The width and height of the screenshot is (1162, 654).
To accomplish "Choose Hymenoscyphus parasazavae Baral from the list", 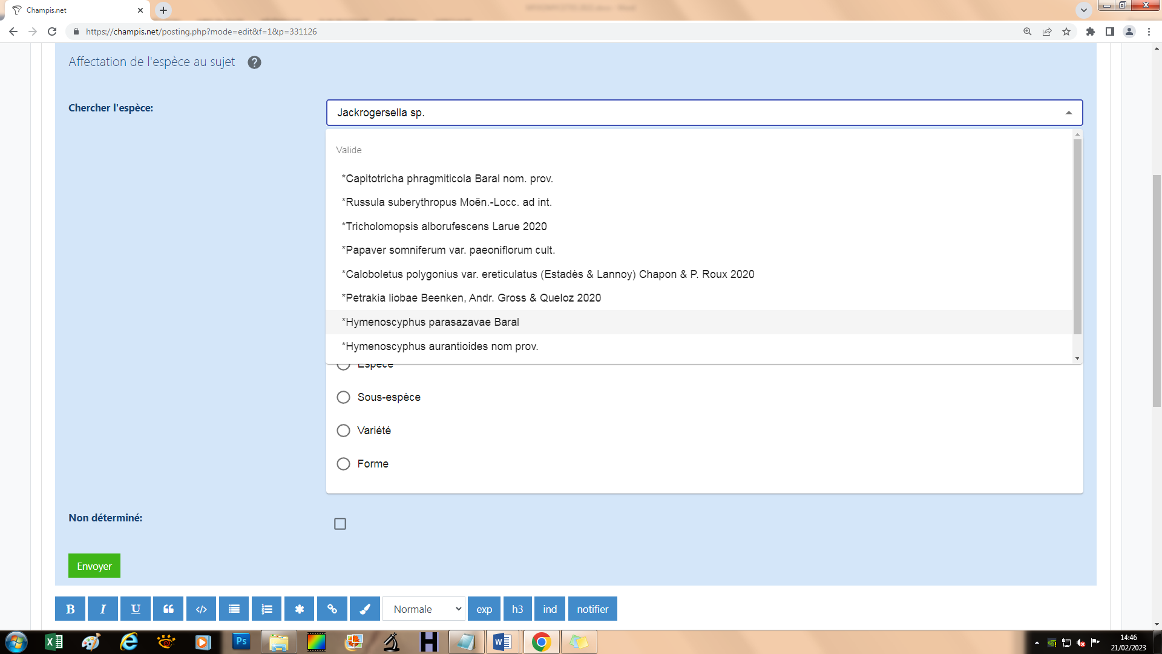I will [x=430, y=322].
